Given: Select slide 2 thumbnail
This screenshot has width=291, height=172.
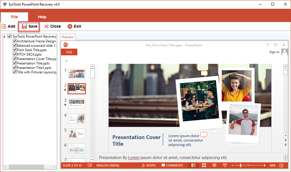Looking at the screenshot, I should 77,89.
